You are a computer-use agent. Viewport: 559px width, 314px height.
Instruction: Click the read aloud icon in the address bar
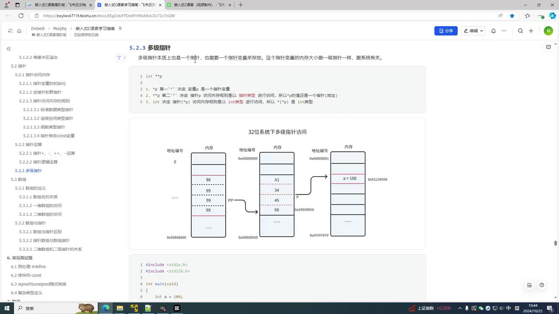click(x=500, y=16)
